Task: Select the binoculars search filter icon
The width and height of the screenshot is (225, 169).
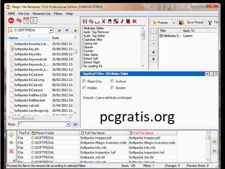Action: 110,21
